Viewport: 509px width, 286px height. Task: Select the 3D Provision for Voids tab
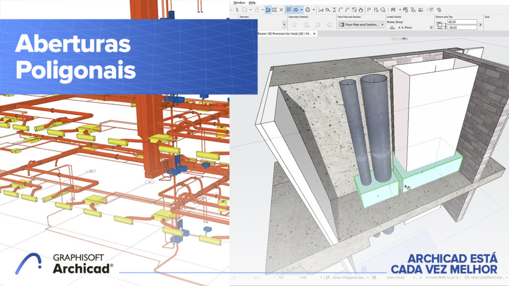pos(284,33)
